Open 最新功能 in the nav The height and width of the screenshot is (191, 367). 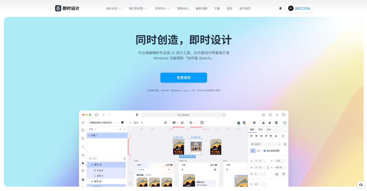pyautogui.click(x=201, y=8)
